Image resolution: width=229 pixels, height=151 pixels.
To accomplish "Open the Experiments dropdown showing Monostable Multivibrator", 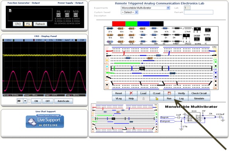I will pos(145,8).
